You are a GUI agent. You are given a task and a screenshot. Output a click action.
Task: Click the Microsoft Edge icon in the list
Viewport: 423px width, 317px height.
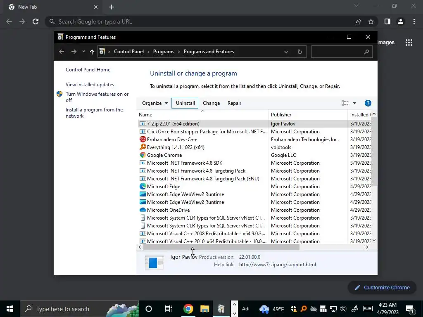pyautogui.click(x=143, y=186)
